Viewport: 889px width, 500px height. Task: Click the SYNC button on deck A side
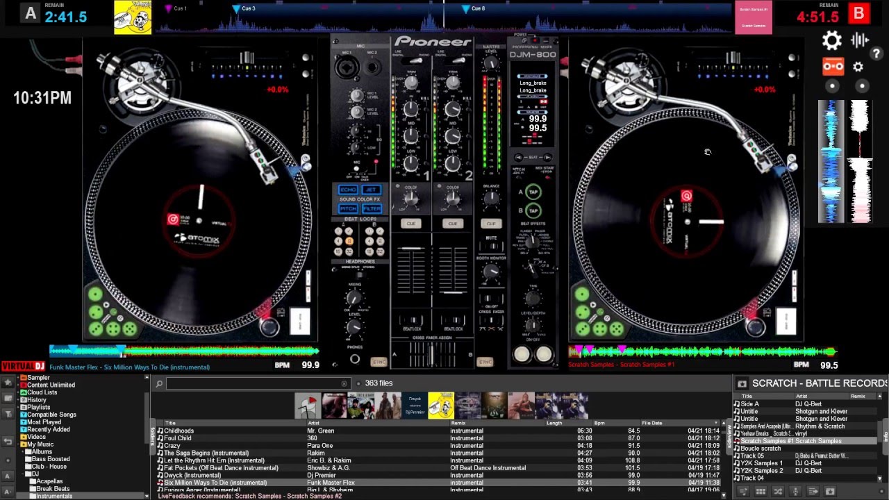[379, 362]
